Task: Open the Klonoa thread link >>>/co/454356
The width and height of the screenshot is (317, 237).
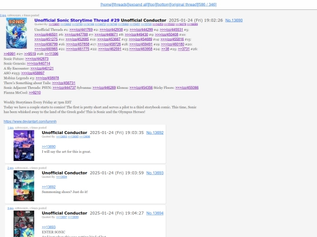Action: pos(141,88)
